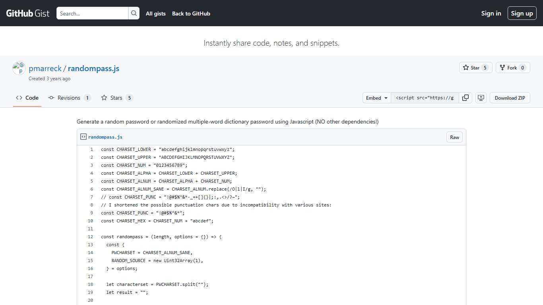
Task: Open the Embed dropdown
Action: point(376,98)
